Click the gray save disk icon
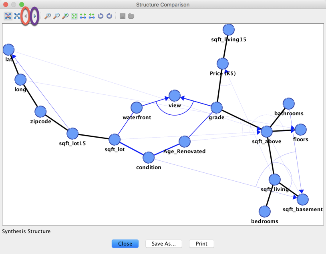Viewport: 326px width, 254px height. click(123, 16)
